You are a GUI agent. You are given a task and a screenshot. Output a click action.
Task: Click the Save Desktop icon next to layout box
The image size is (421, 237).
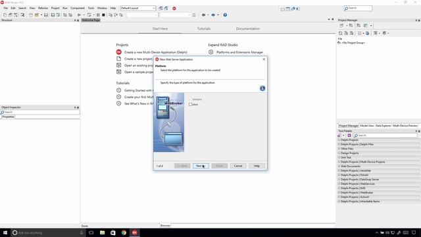pos(161,9)
